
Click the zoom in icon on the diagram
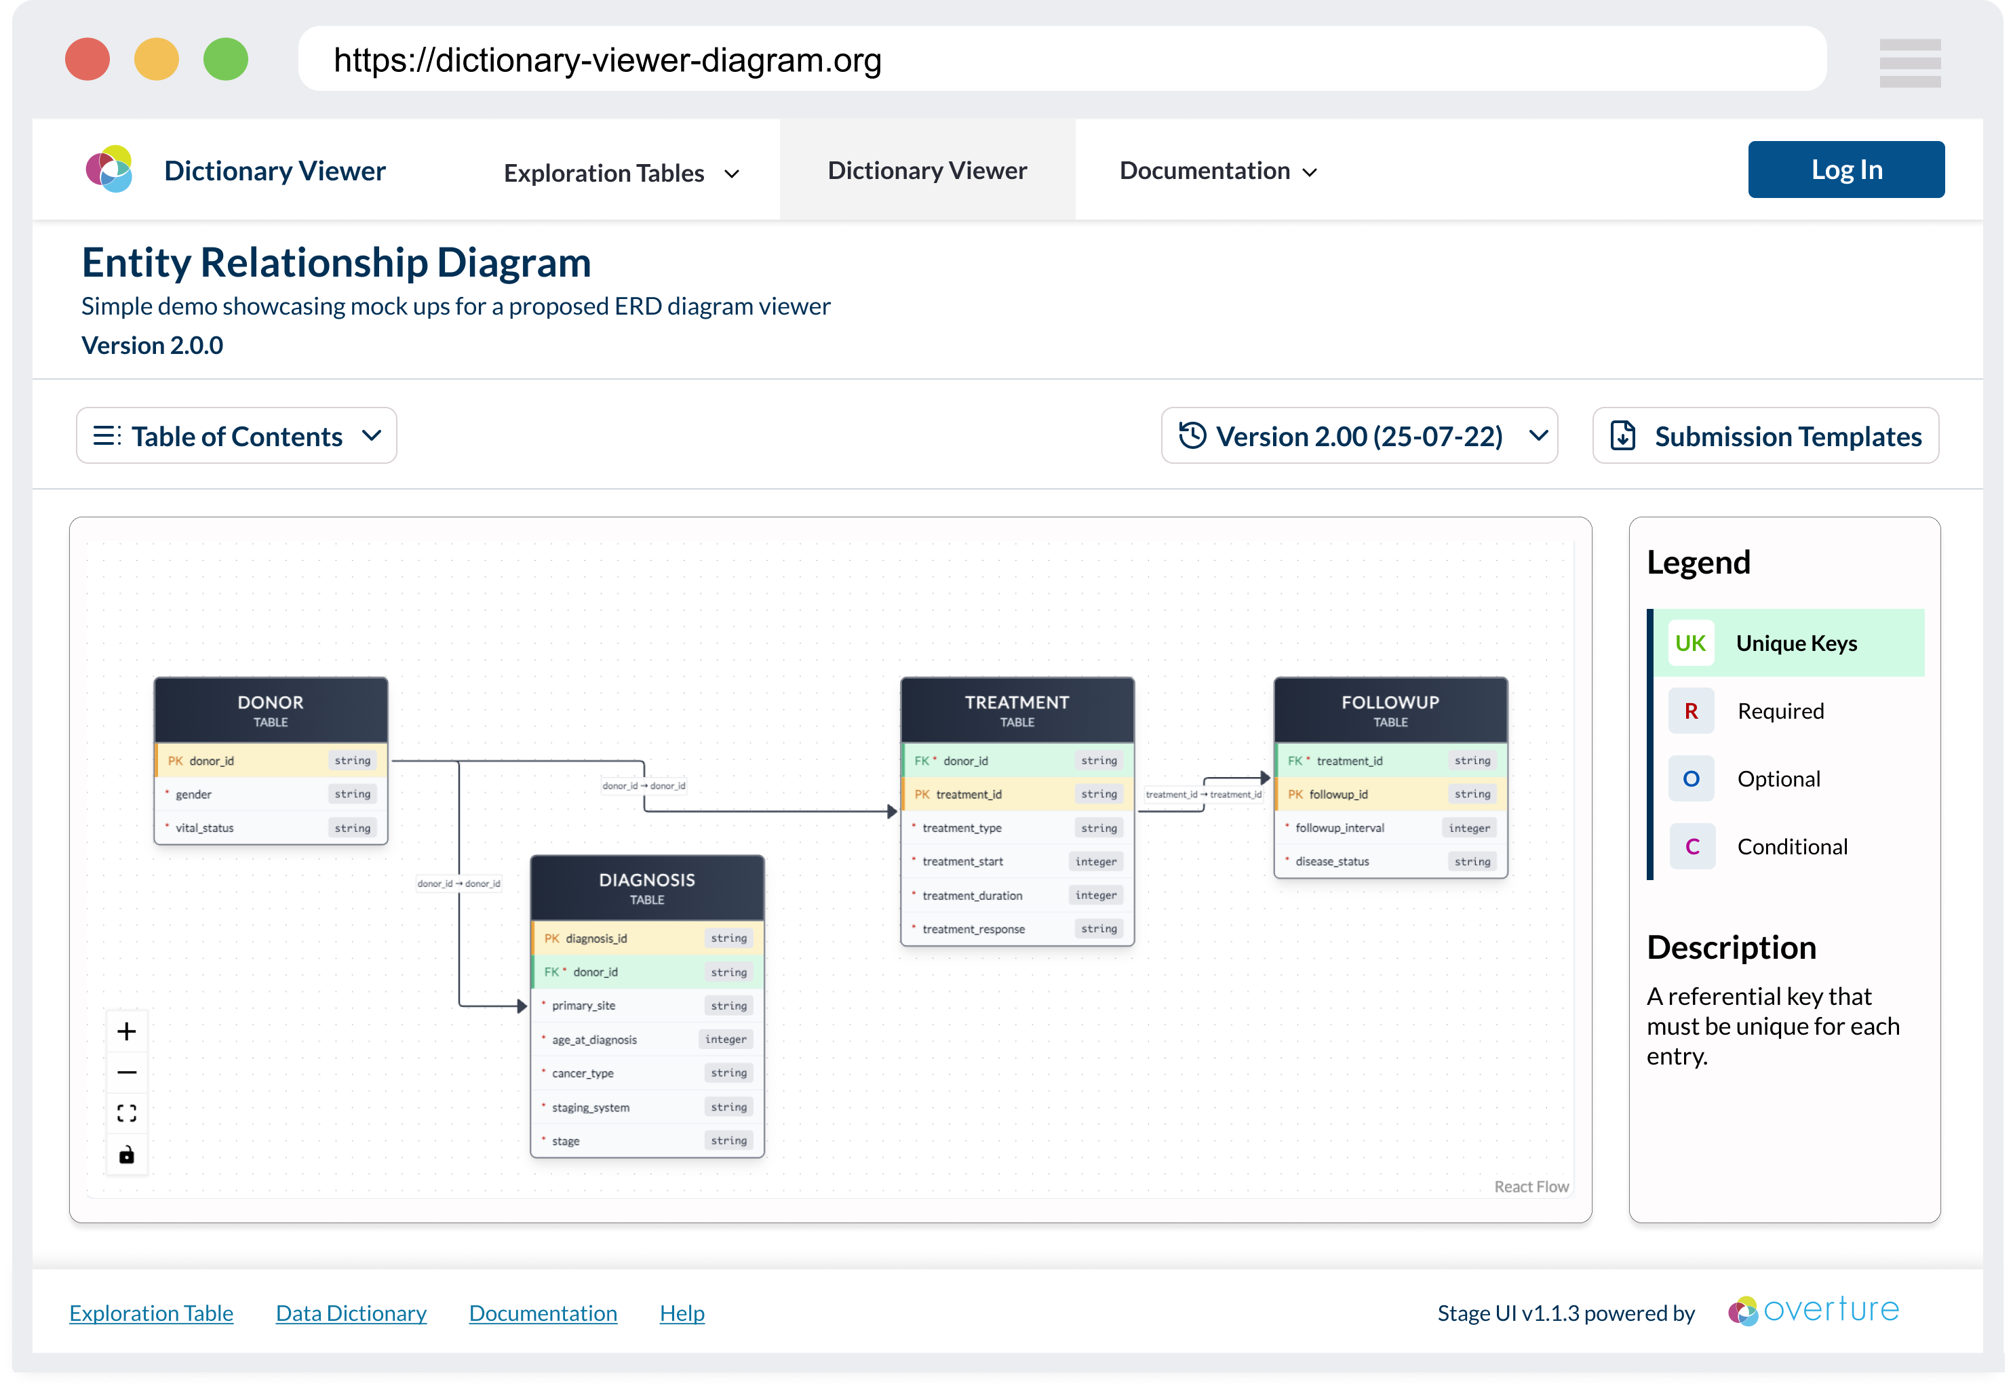[128, 1031]
